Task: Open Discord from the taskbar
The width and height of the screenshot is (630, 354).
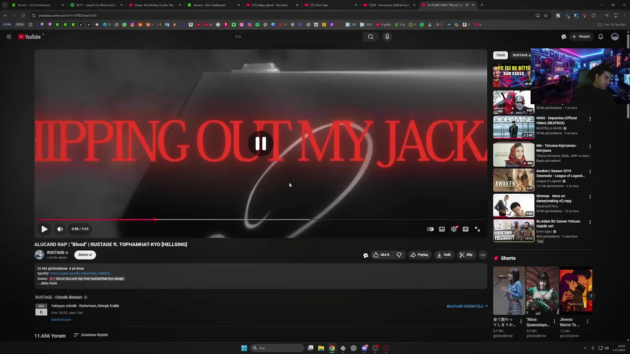Action: point(364,348)
